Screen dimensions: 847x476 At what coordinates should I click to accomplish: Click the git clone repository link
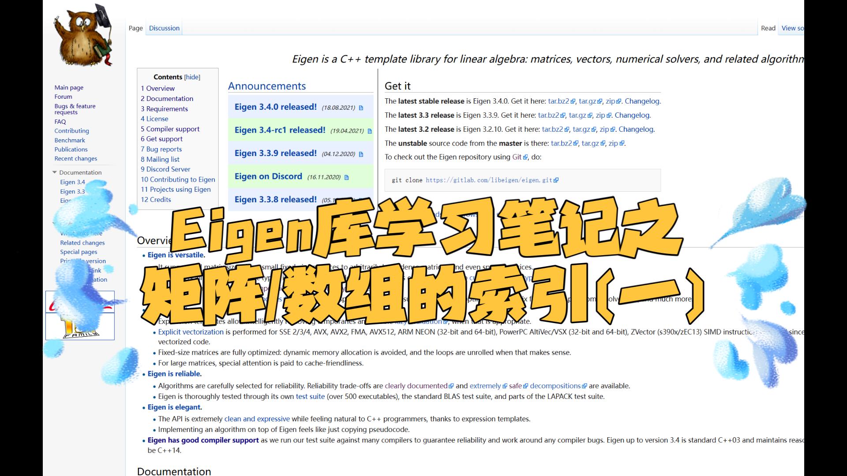pos(489,179)
